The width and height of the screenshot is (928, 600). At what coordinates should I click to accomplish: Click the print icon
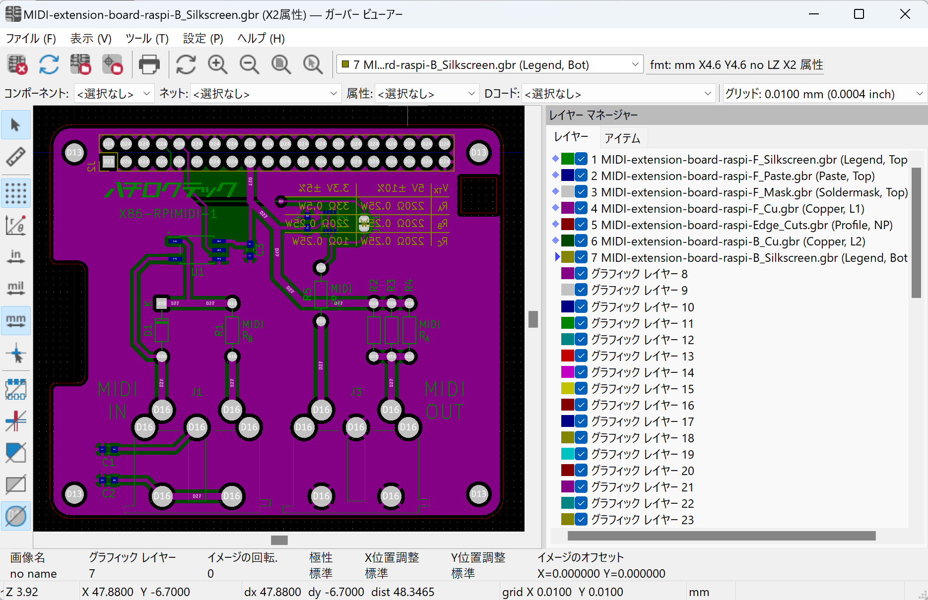pyautogui.click(x=149, y=65)
